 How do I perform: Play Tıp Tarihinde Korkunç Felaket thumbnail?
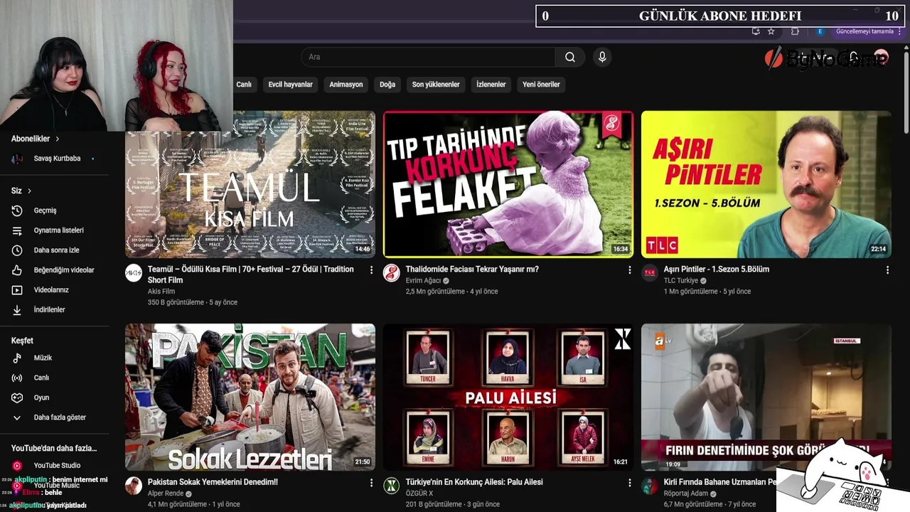pos(508,184)
